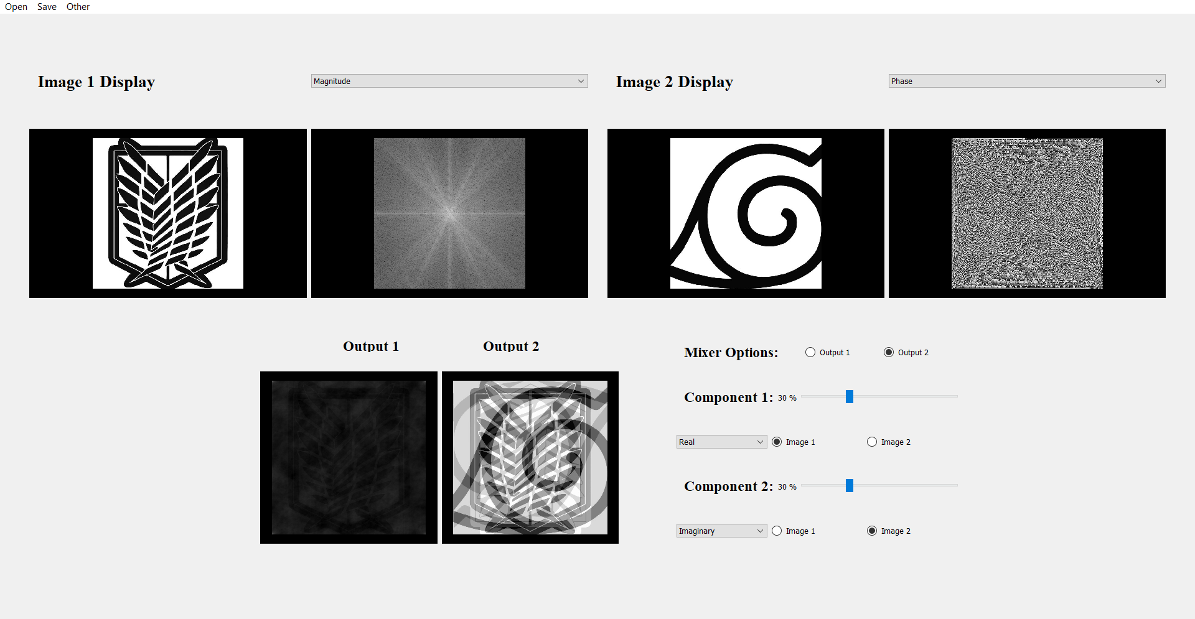Open the Open menu
This screenshot has width=1195, height=619.
pos(16,7)
